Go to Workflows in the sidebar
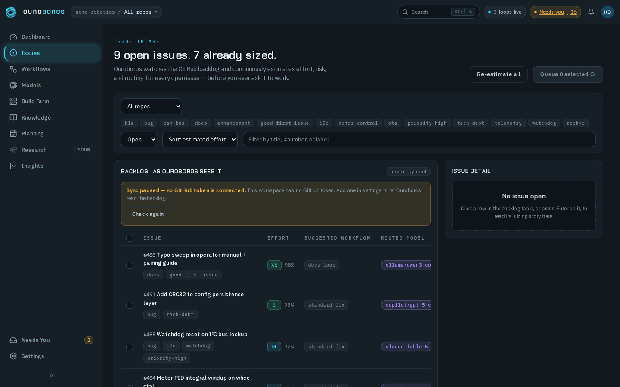 point(52,69)
